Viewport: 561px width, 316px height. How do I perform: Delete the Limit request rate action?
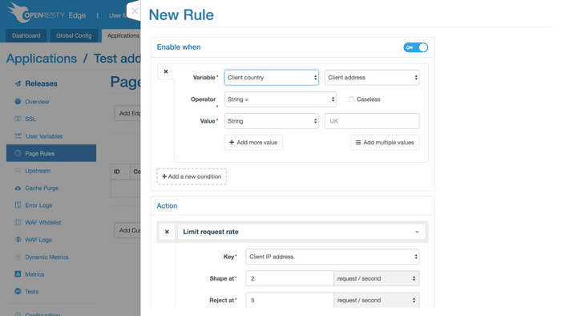167,232
